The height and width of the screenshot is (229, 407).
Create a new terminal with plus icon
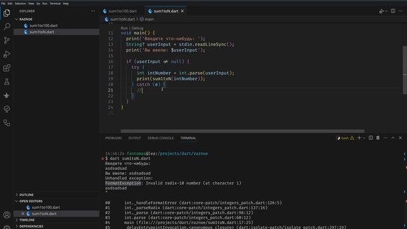coord(359,138)
